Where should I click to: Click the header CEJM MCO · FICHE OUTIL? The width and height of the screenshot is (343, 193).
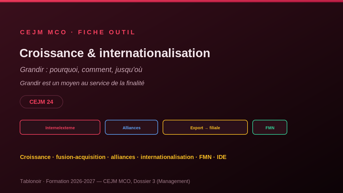[x=78, y=32]
